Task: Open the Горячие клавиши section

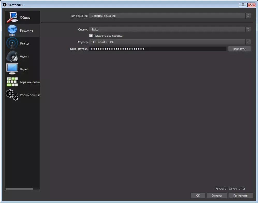Action: click(x=22, y=82)
